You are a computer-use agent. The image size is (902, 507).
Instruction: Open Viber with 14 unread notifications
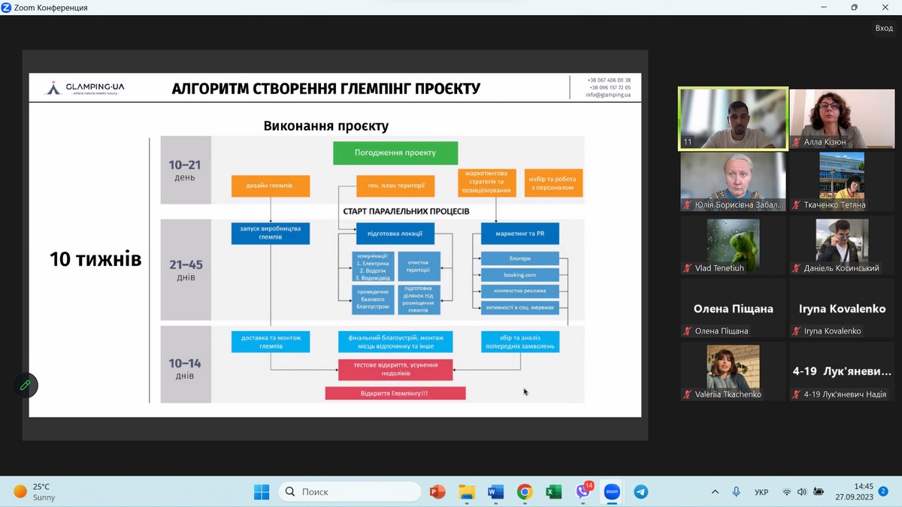(x=583, y=492)
